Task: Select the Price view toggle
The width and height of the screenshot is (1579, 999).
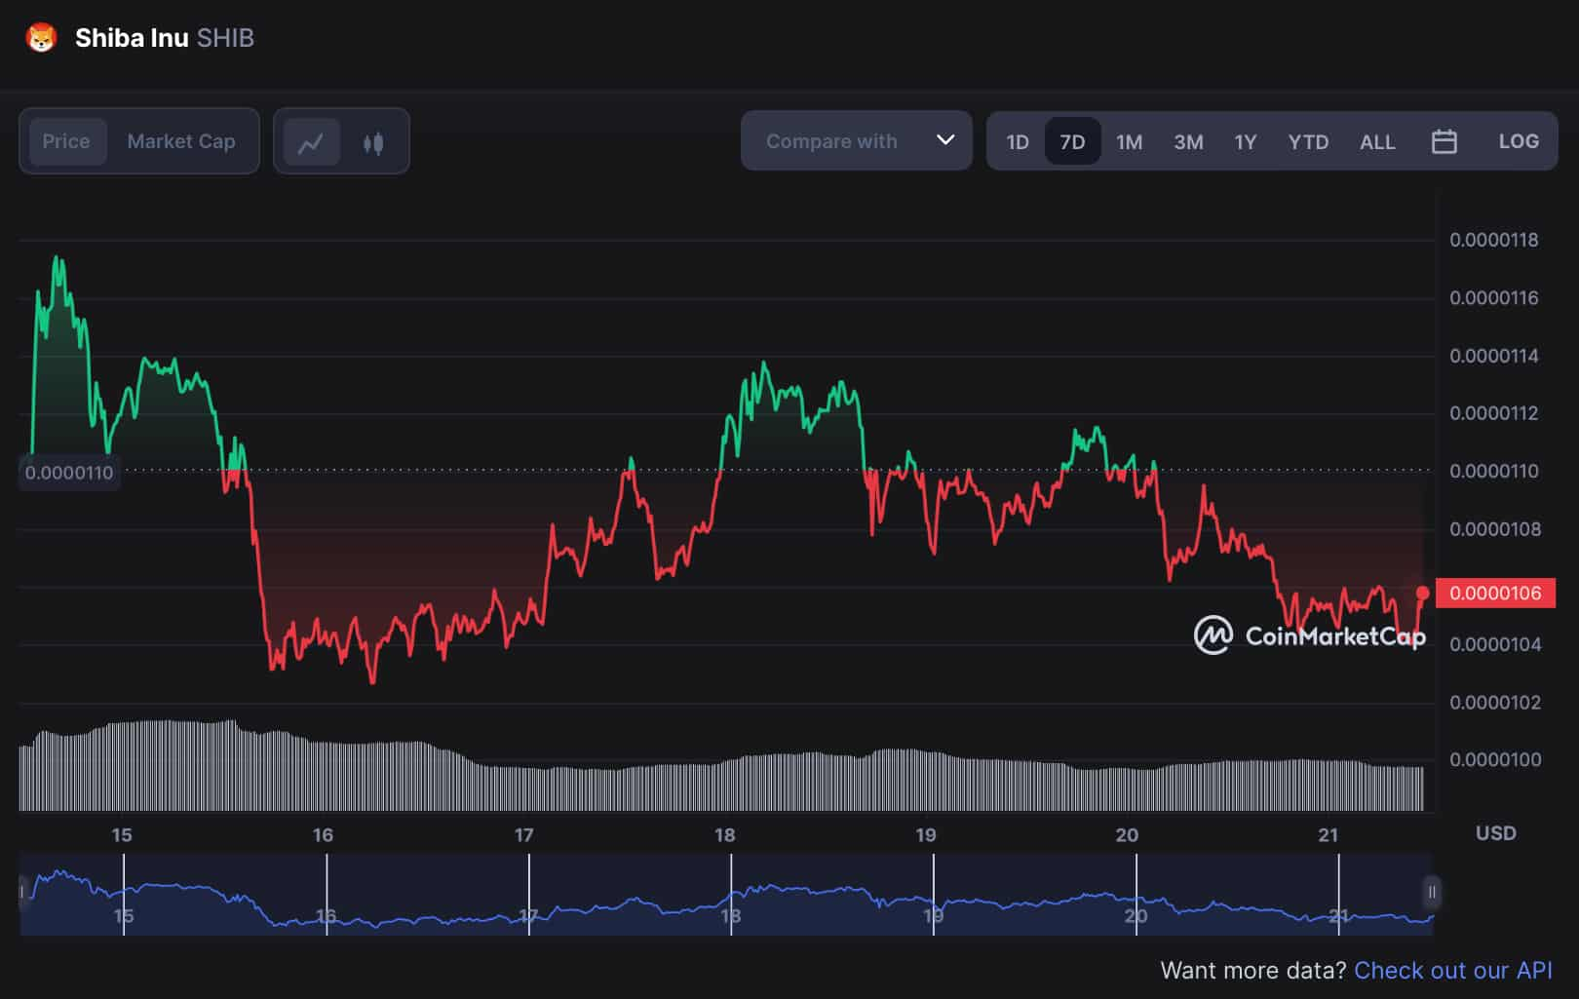Action: pos(66,141)
